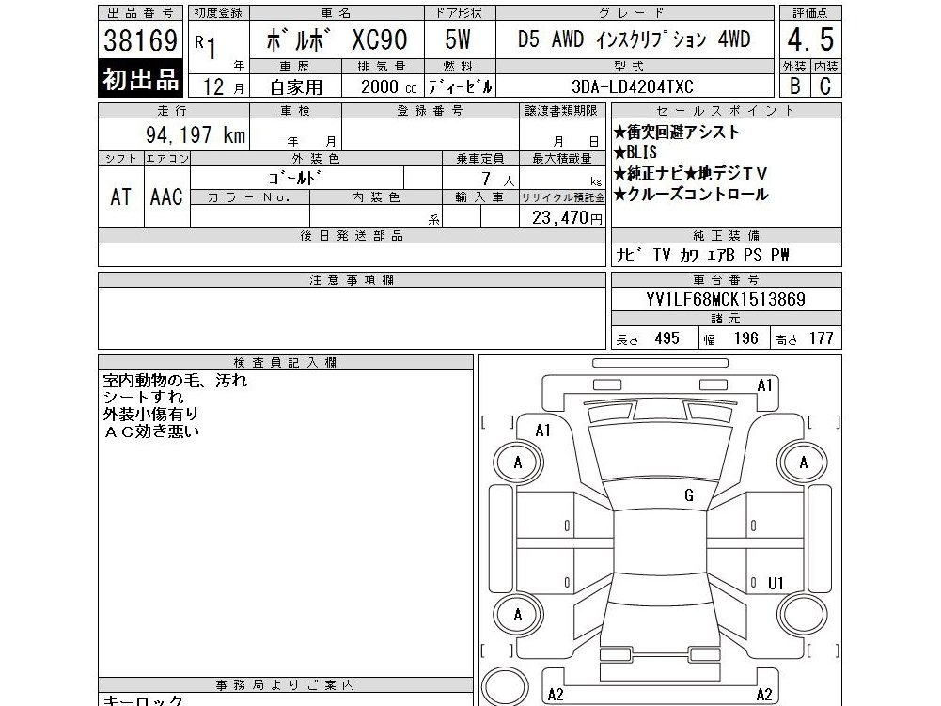Click the spare tire circle at bottom left

point(505,686)
